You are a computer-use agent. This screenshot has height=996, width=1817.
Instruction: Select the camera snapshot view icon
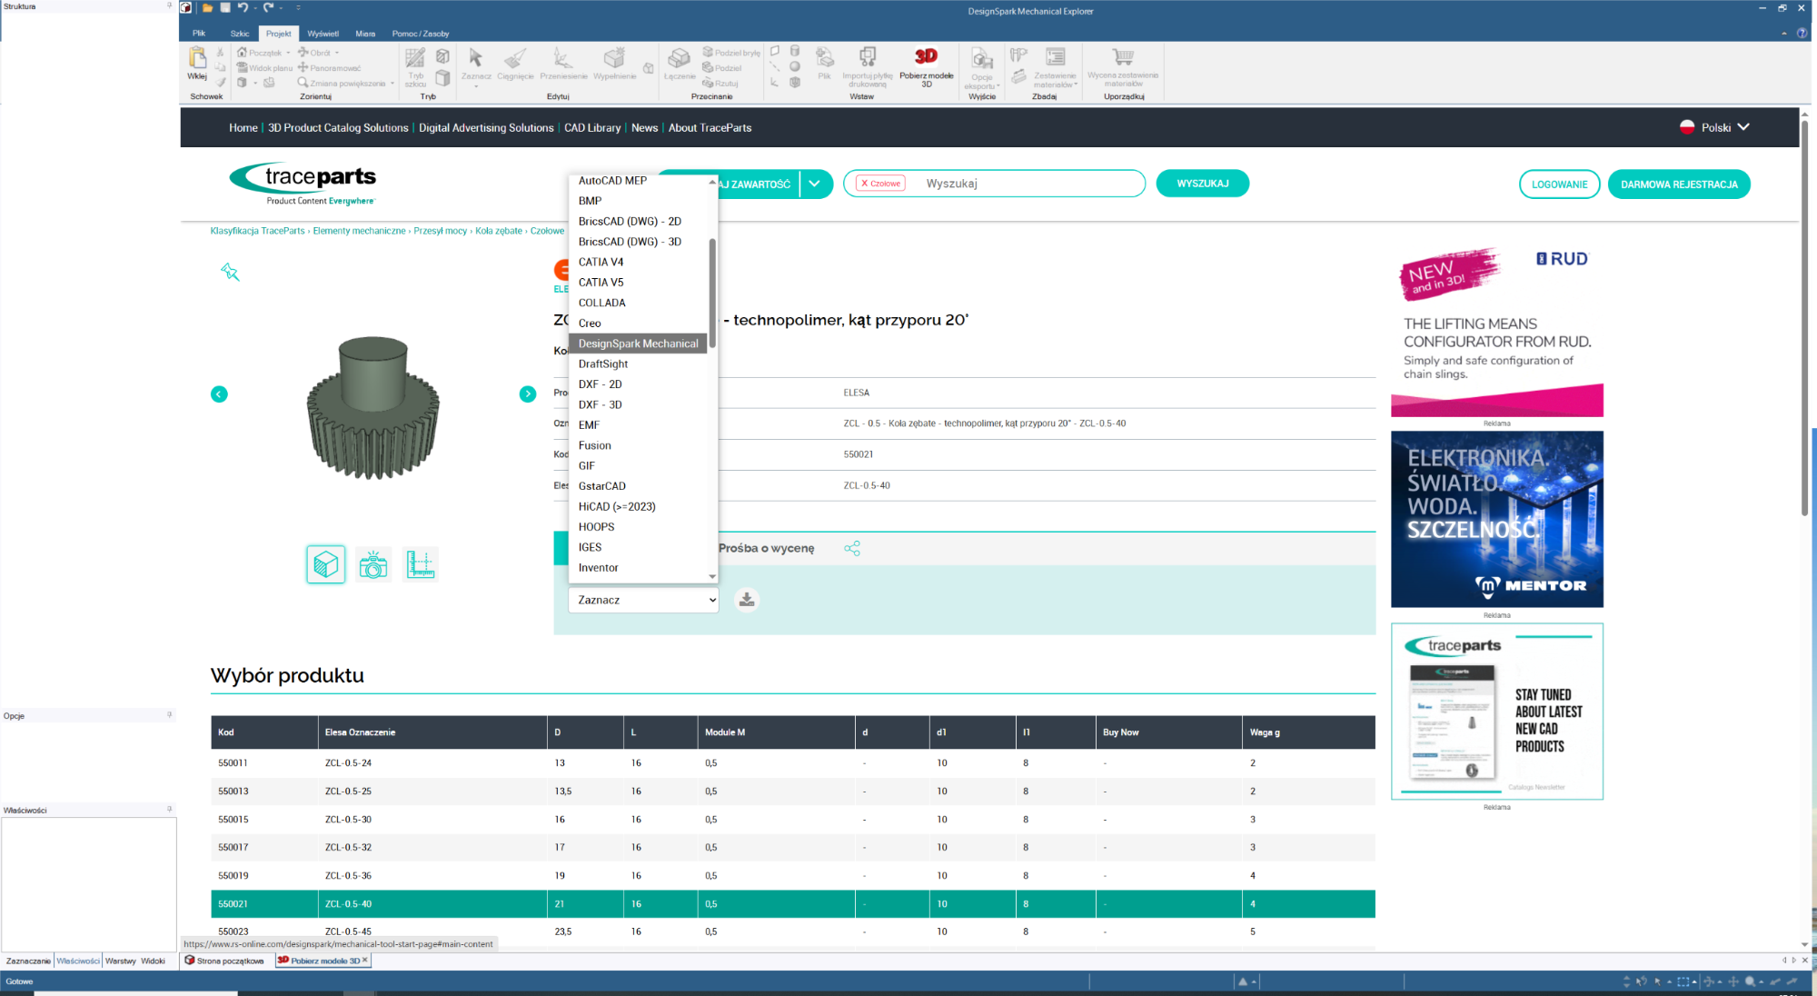coord(372,564)
